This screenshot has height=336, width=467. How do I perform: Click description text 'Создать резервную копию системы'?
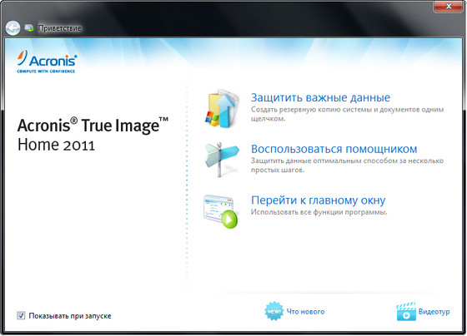click(x=312, y=110)
